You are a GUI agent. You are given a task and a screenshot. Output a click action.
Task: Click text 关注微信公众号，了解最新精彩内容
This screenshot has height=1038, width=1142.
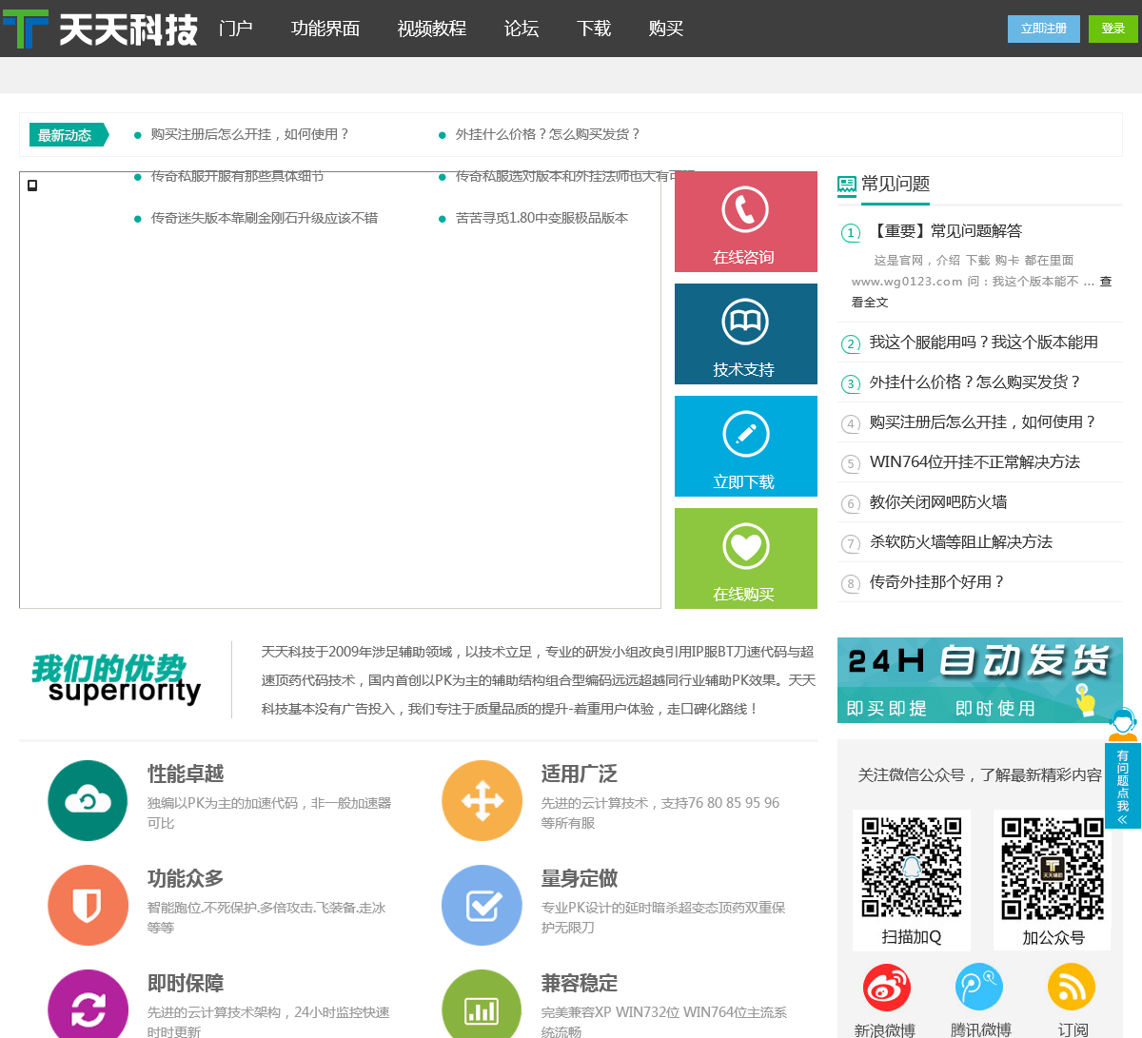pyautogui.click(x=980, y=775)
